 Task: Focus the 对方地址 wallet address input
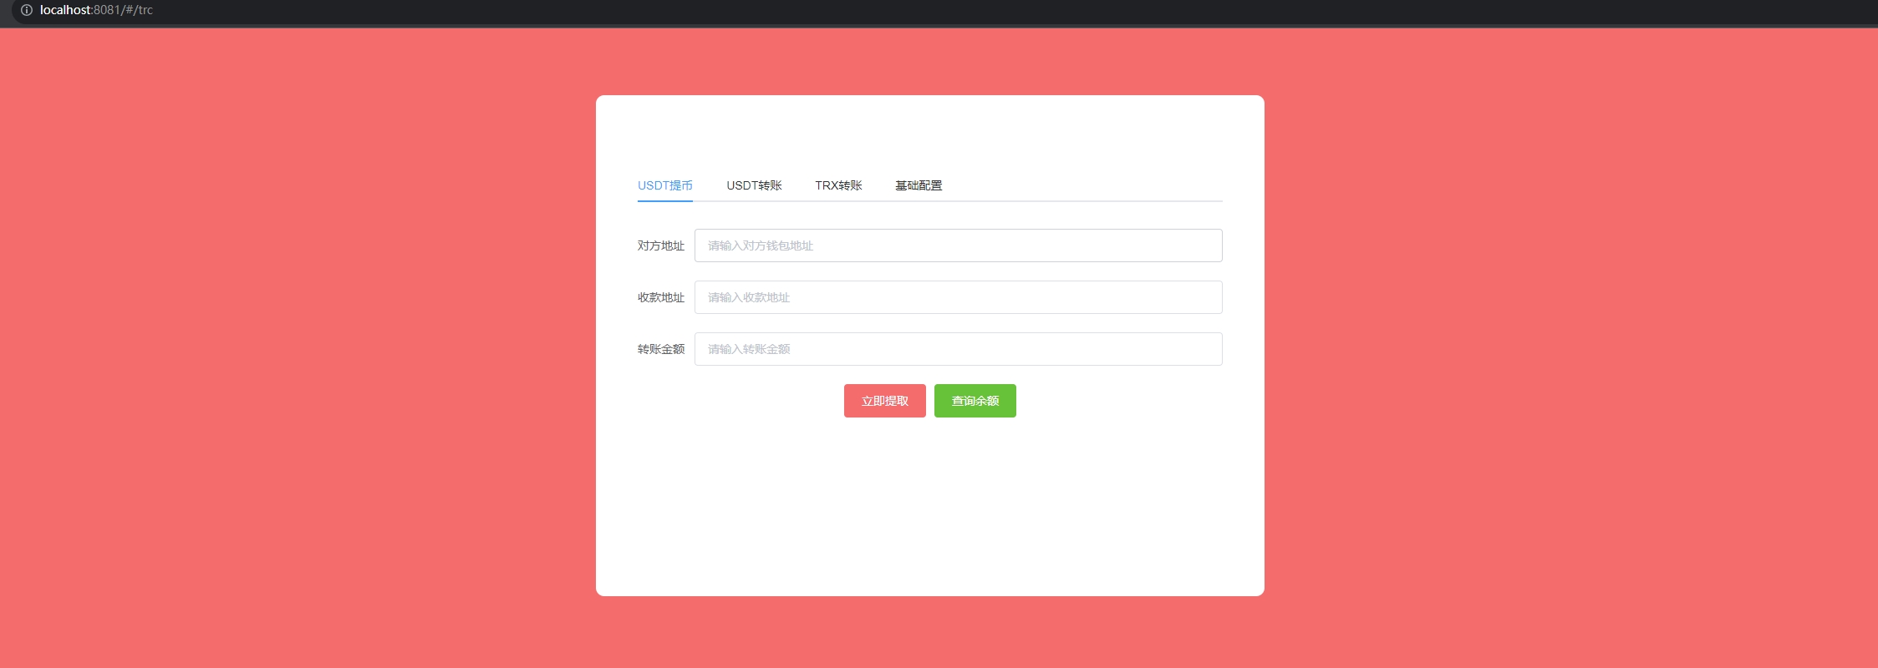tap(958, 245)
